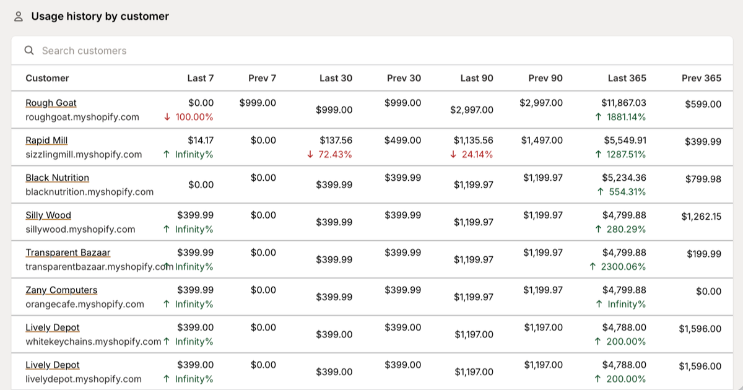The image size is (743, 390).
Task: Click the red down arrow next to 100.00%
Action: point(167,116)
